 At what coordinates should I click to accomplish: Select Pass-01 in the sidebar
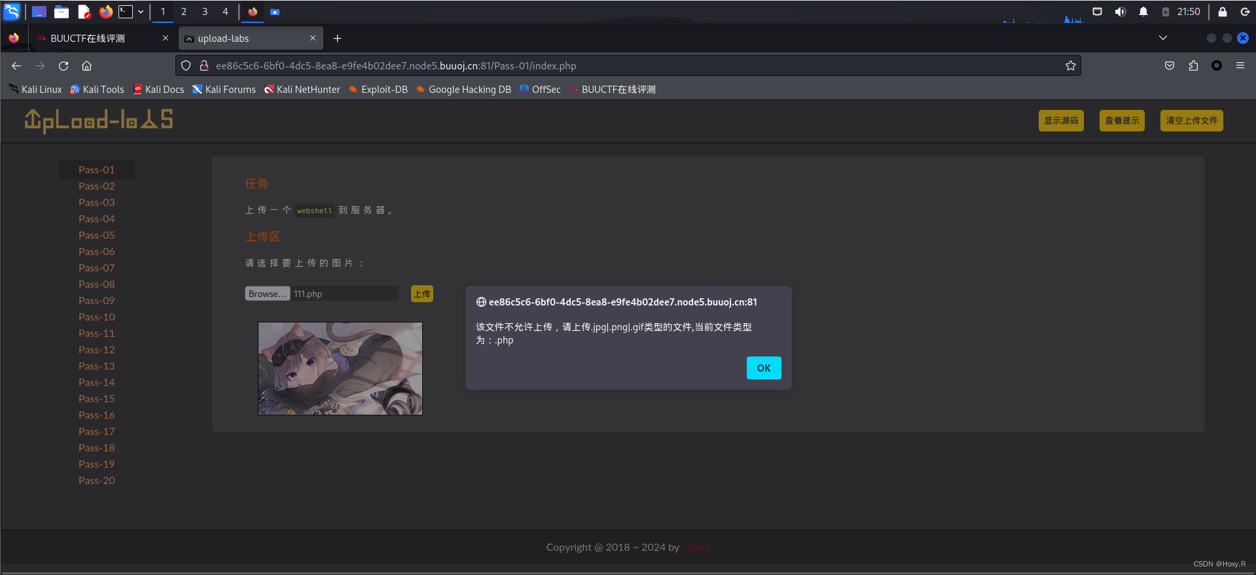pos(97,169)
